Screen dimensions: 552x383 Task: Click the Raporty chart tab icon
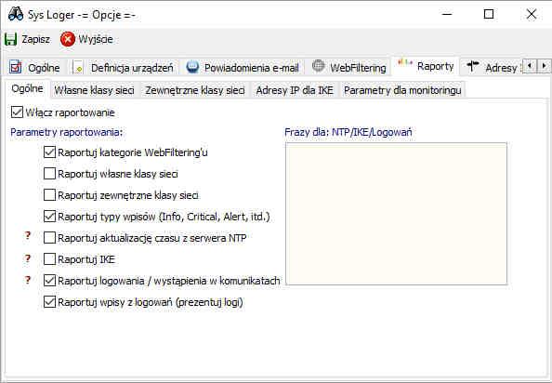(x=405, y=63)
